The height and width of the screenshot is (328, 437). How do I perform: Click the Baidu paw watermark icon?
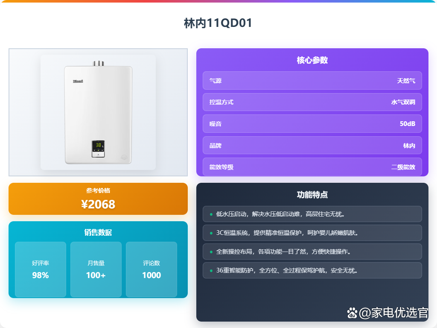[x=352, y=313]
